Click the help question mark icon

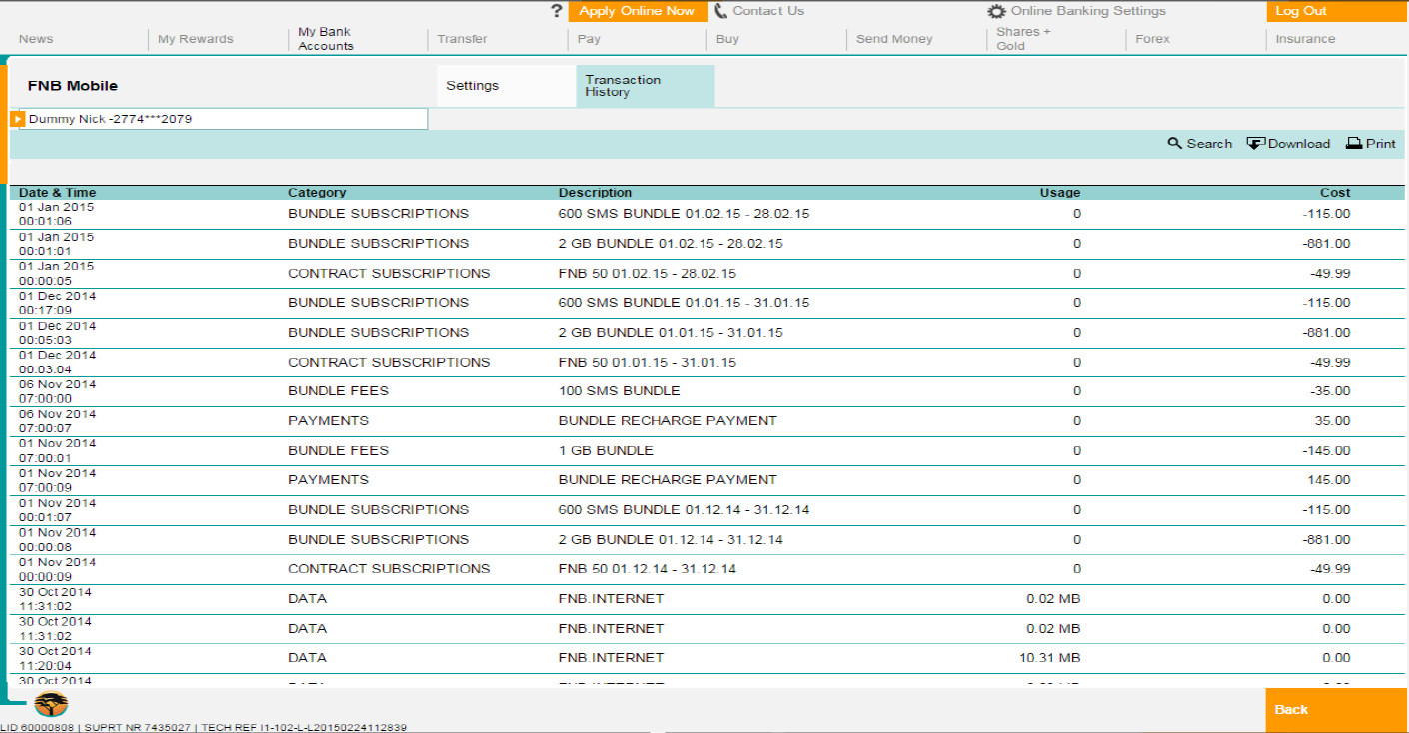coord(557,11)
